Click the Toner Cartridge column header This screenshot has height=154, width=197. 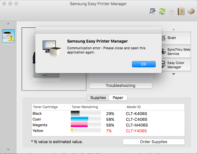tap(51, 107)
